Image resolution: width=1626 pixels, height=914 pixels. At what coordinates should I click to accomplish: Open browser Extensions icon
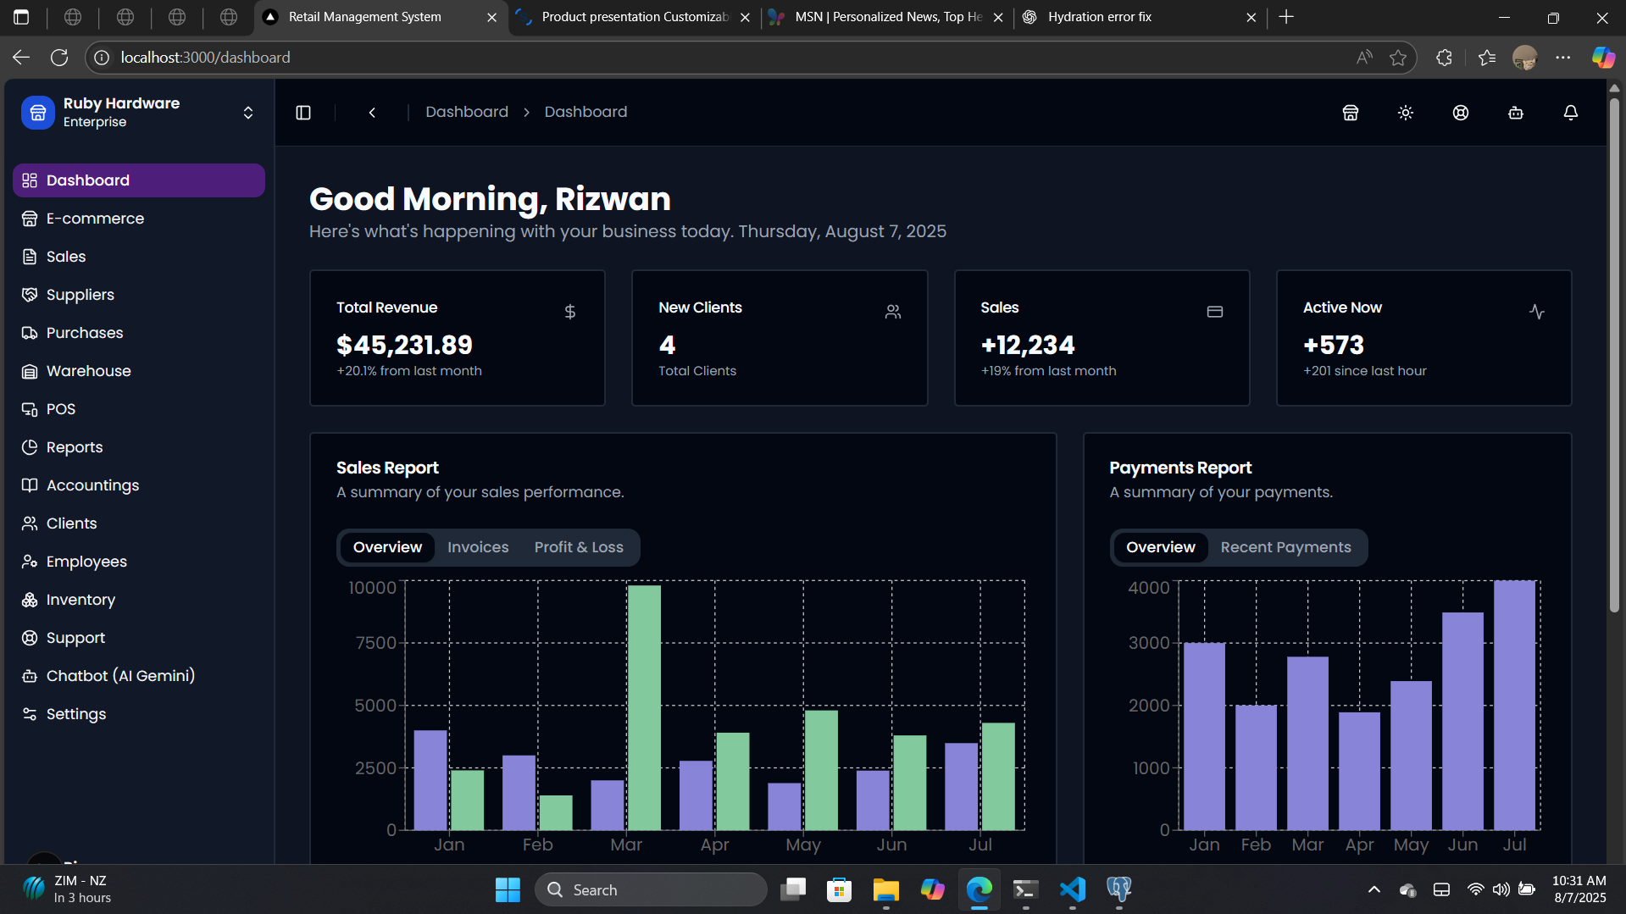pyautogui.click(x=1445, y=58)
